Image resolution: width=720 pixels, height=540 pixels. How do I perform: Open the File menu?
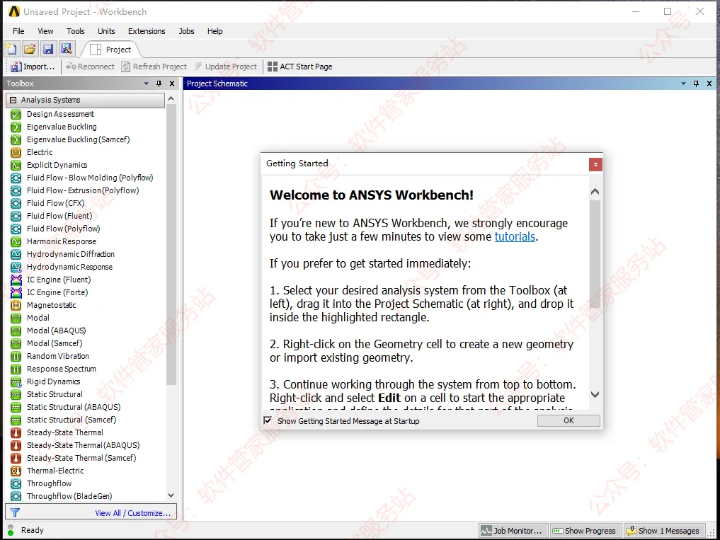(x=18, y=31)
